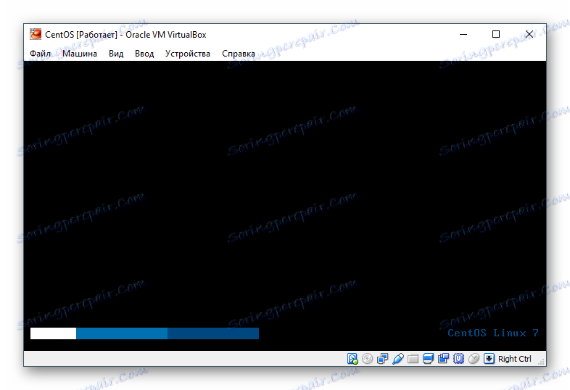Click the optical disc drive status icon
The height and width of the screenshot is (390, 570).
click(367, 359)
